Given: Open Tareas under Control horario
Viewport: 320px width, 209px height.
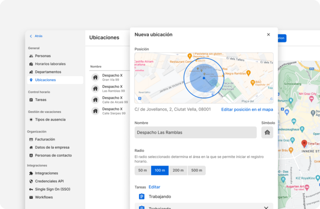Looking at the screenshot, I should point(41,100).
